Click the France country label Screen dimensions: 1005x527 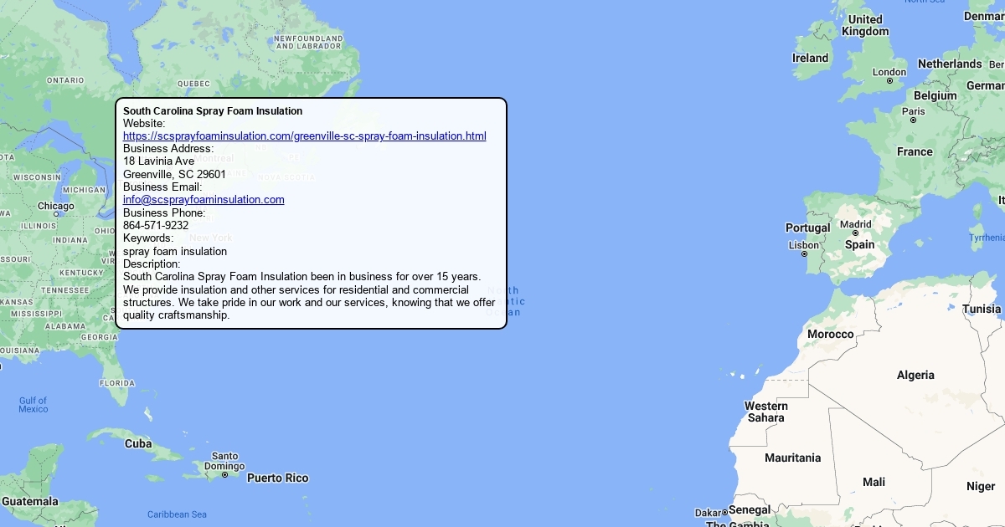(x=915, y=151)
